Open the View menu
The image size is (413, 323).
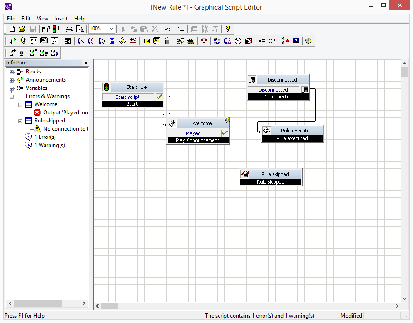coord(42,19)
